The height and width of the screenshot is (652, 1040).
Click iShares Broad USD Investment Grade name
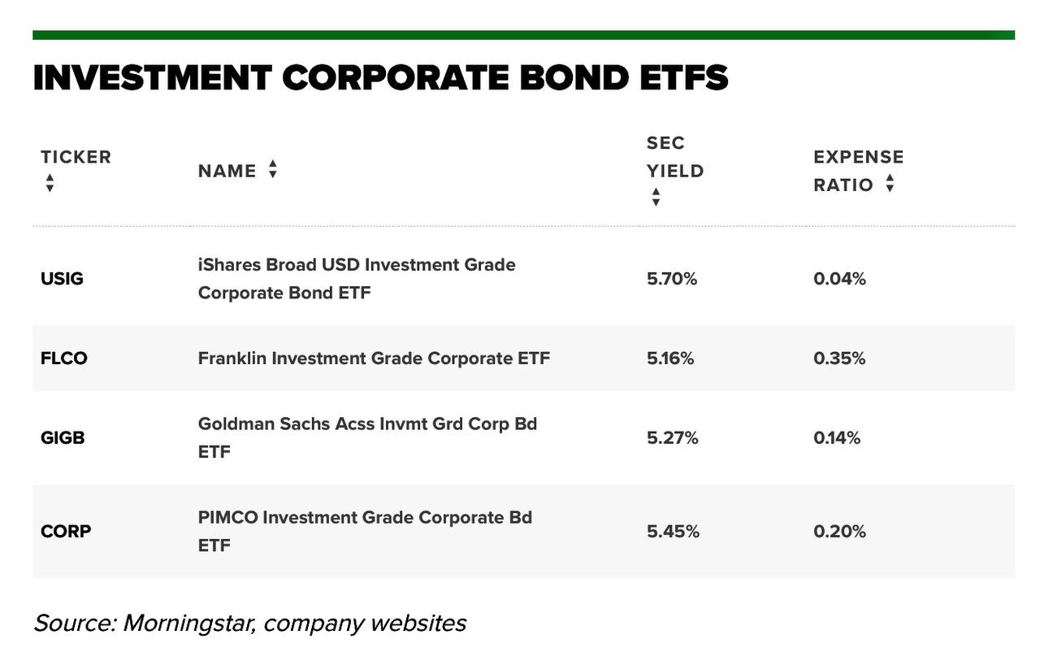[357, 279]
